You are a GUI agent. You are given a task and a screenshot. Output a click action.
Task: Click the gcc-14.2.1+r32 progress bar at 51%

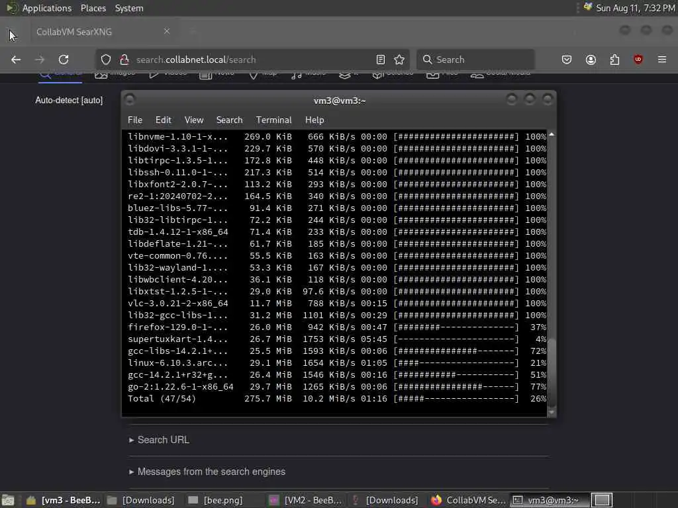pyautogui.click(x=456, y=374)
